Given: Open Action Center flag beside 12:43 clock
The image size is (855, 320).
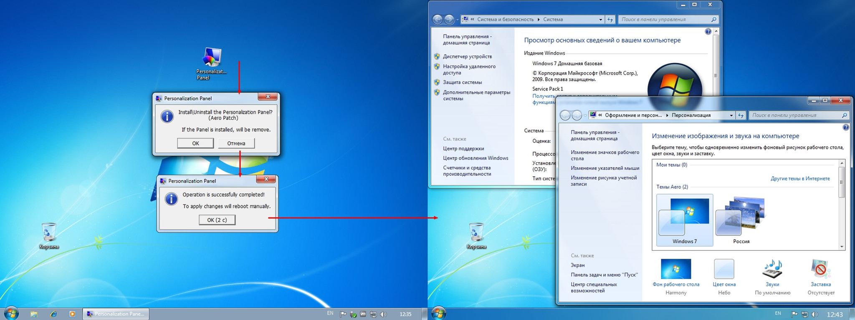Looking at the screenshot, I should tap(794, 314).
